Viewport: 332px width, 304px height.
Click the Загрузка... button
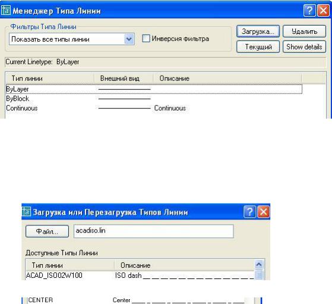[x=258, y=32]
